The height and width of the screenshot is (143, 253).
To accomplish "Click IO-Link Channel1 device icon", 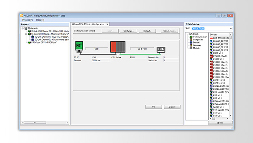I will coord(33,37).
